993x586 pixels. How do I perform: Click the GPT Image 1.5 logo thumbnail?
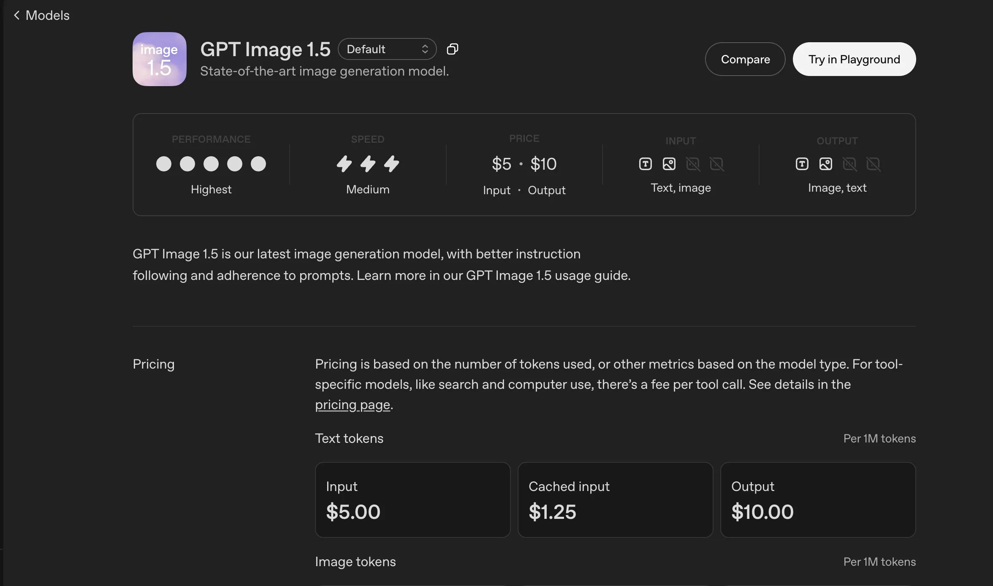pos(159,59)
